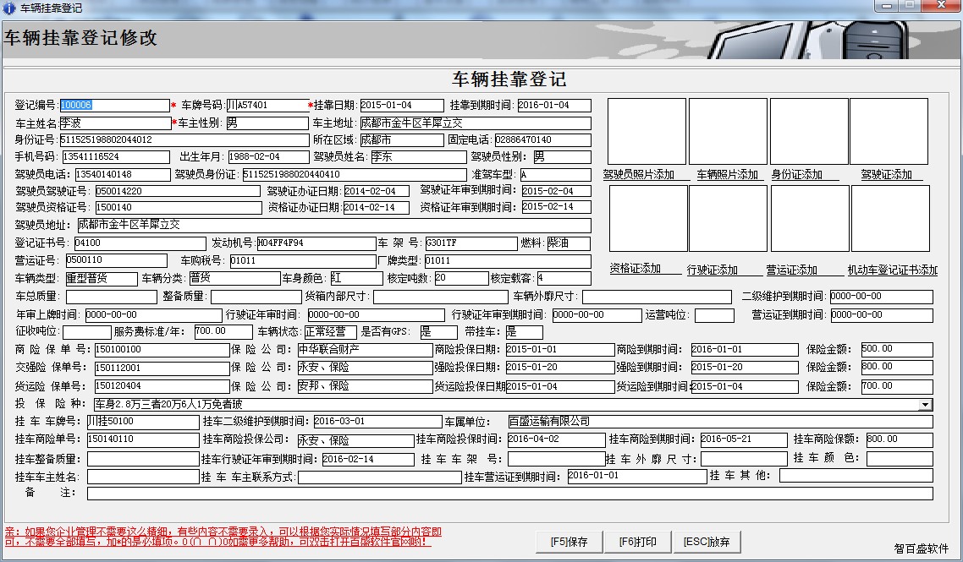
Task: Select the driver photo placeholder box
Action: click(647, 131)
